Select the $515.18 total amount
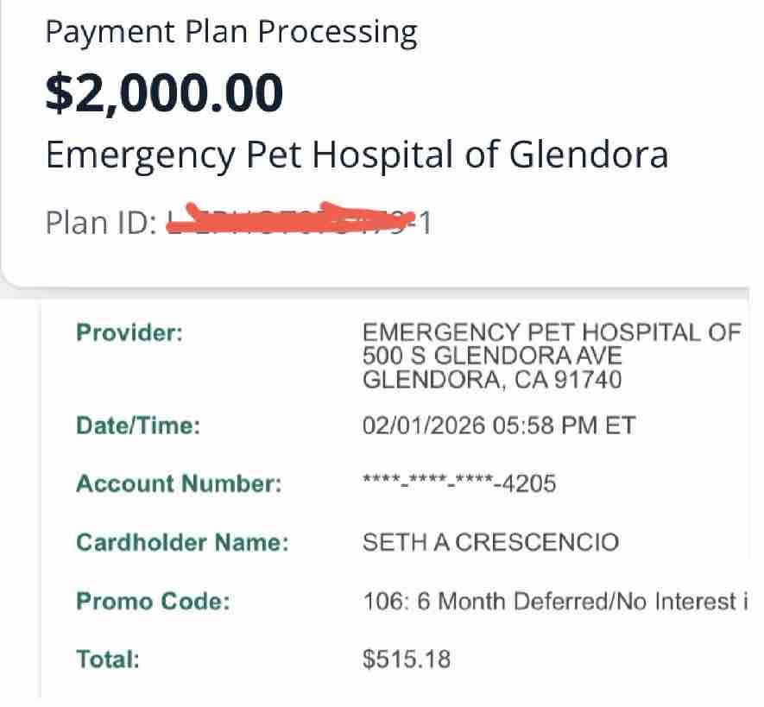This screenshot has width=764, height=707. click(407, 660)
